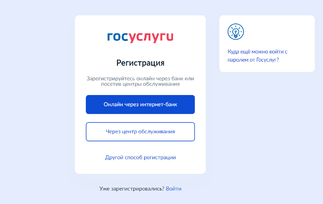Click the Госуслуги logo

pos(140,37)
